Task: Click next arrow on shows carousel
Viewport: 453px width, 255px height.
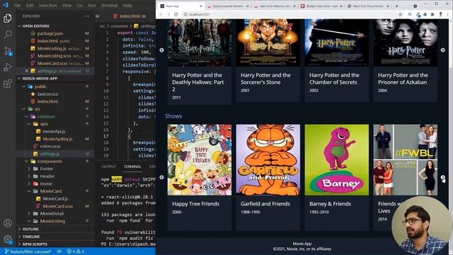Action: tap(443, 177)
